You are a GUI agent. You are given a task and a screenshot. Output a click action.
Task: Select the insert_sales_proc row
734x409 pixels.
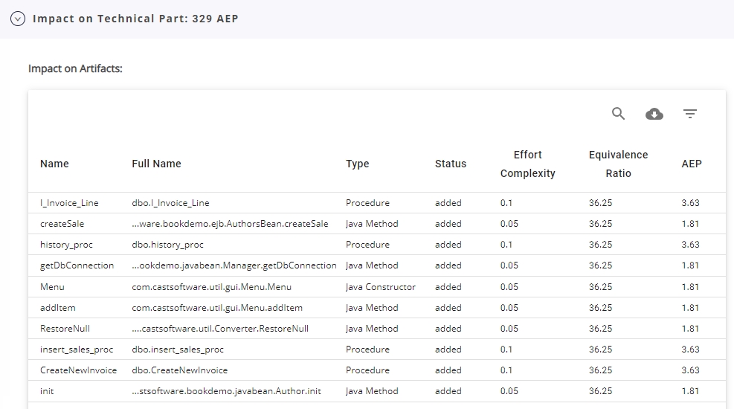[x=77, y=350]
